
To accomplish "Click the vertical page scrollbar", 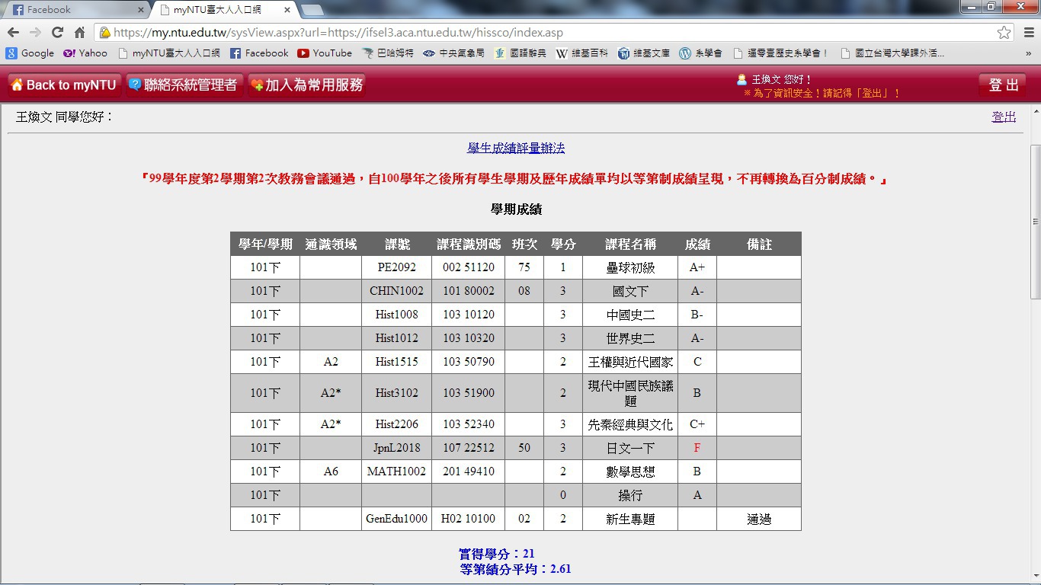I will pos(1034,221).
